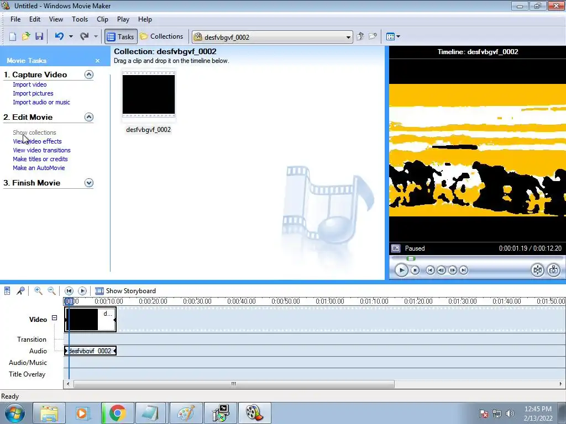
Task: Open a project with the folder icon
Action: [x=26, y=36]
